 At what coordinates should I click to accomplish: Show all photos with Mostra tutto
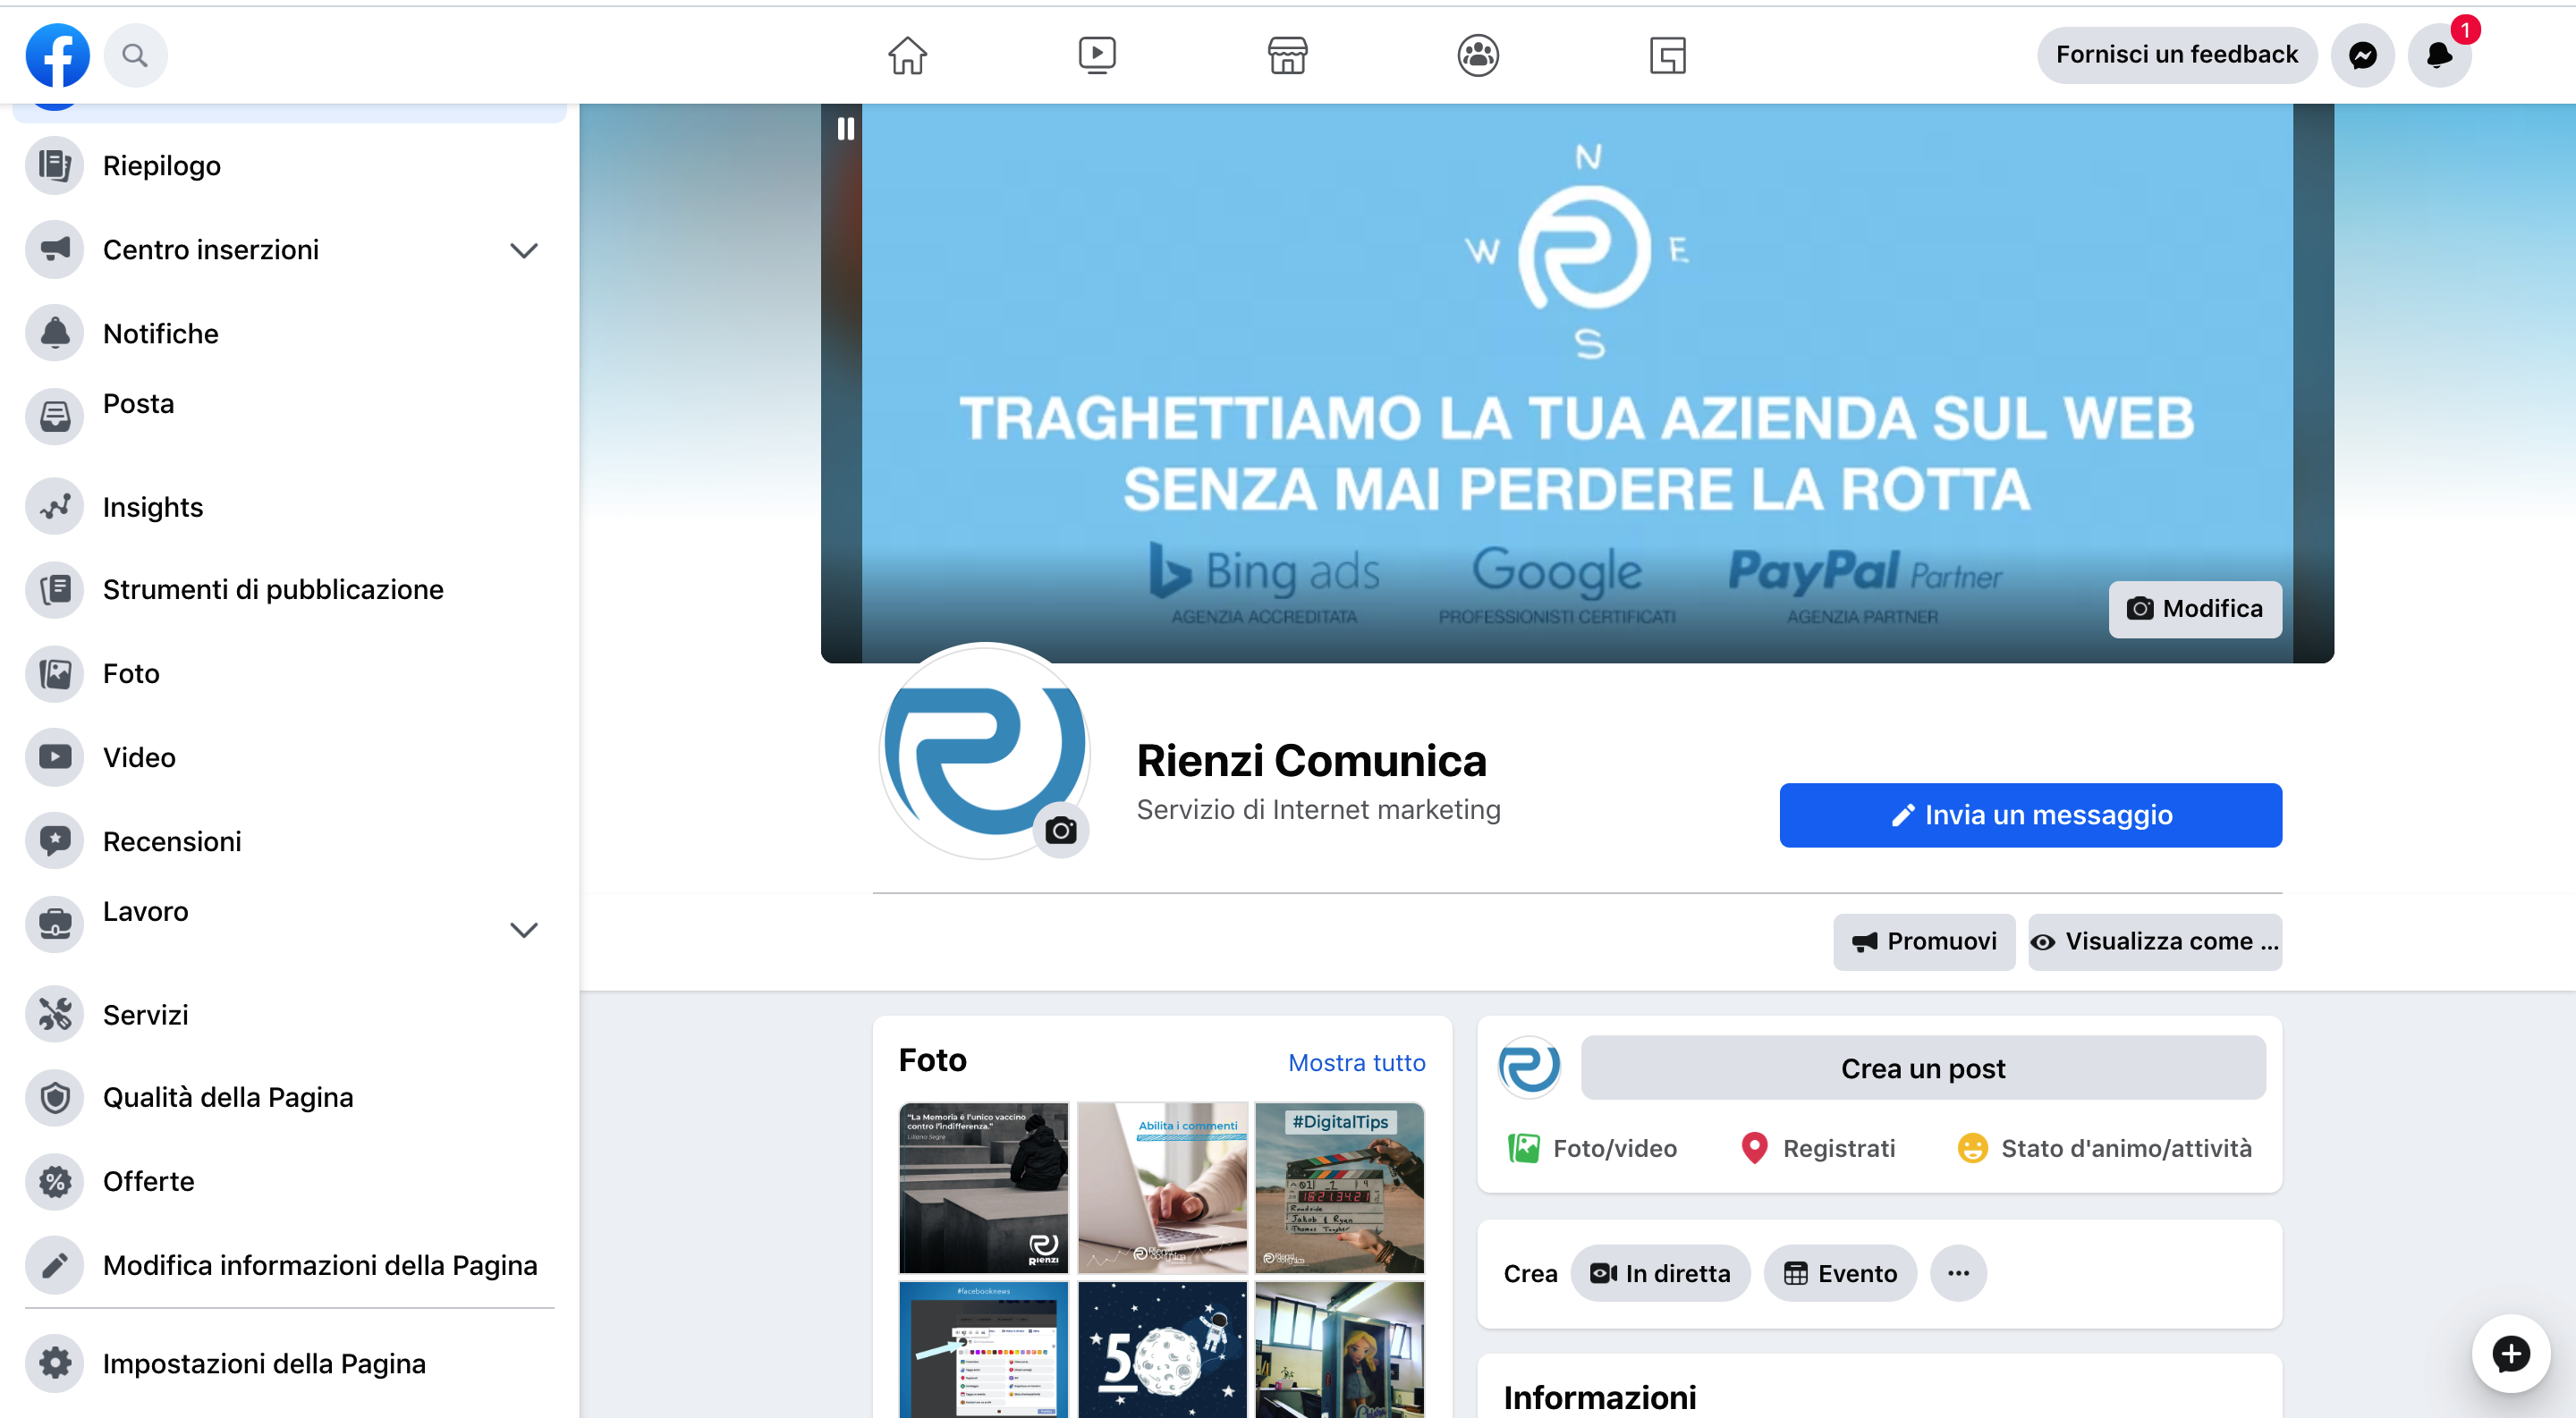1356,1062
